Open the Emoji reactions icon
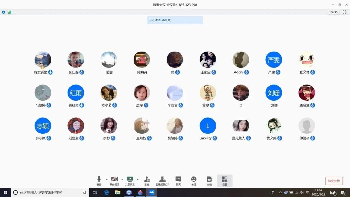 (x=193, y=179)
